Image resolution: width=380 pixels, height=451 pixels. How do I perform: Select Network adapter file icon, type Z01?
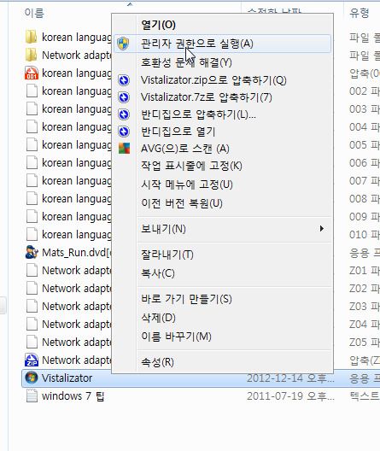(32, 271)
